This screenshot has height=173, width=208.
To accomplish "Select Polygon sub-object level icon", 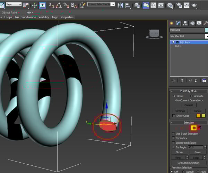I will [x=194, y=128].
